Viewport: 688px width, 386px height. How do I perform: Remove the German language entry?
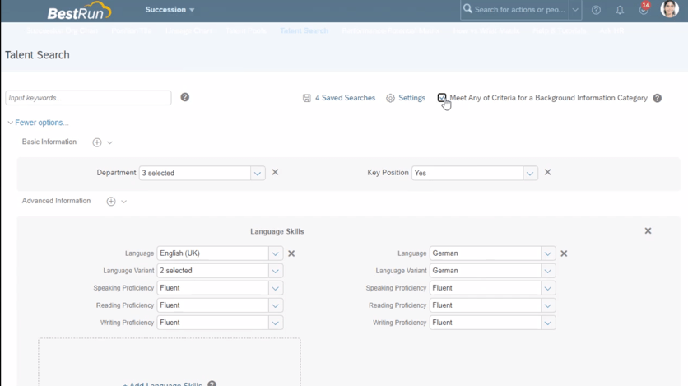click(564, 253)
